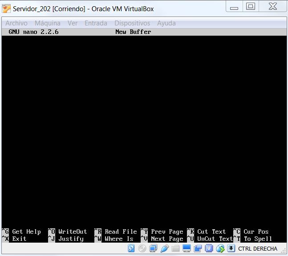Click the To Spell shortcut text
The image size is (288, 256).
pyautogui.click(x=258, y=239)
